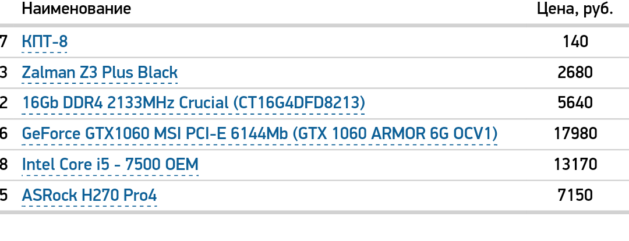This screenshot has height=241, width=629.
Task: Click the row number beside GeForce GTX1060
Action: pos(4,134)
